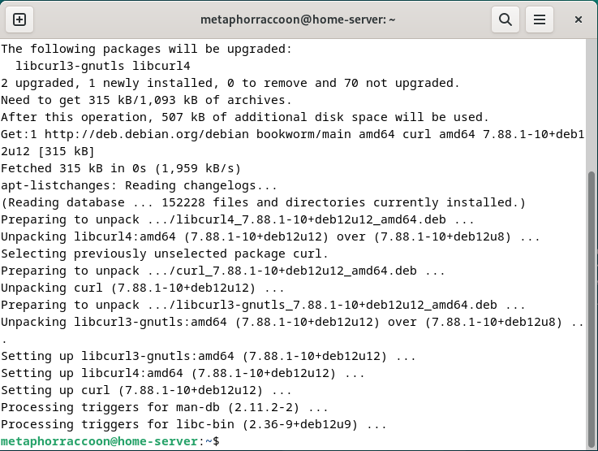Image resolution: width=598 pixels, height=451 pixels.
Task: Close the terminal window
Action: [x=579, y=20]
